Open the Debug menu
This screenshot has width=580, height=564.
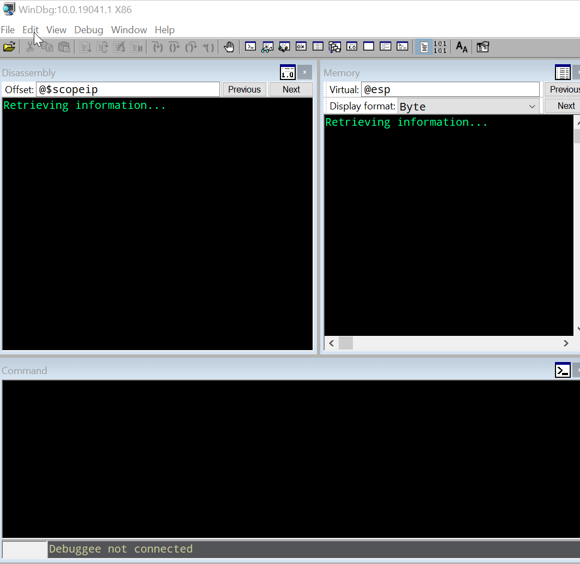point(89,29)
